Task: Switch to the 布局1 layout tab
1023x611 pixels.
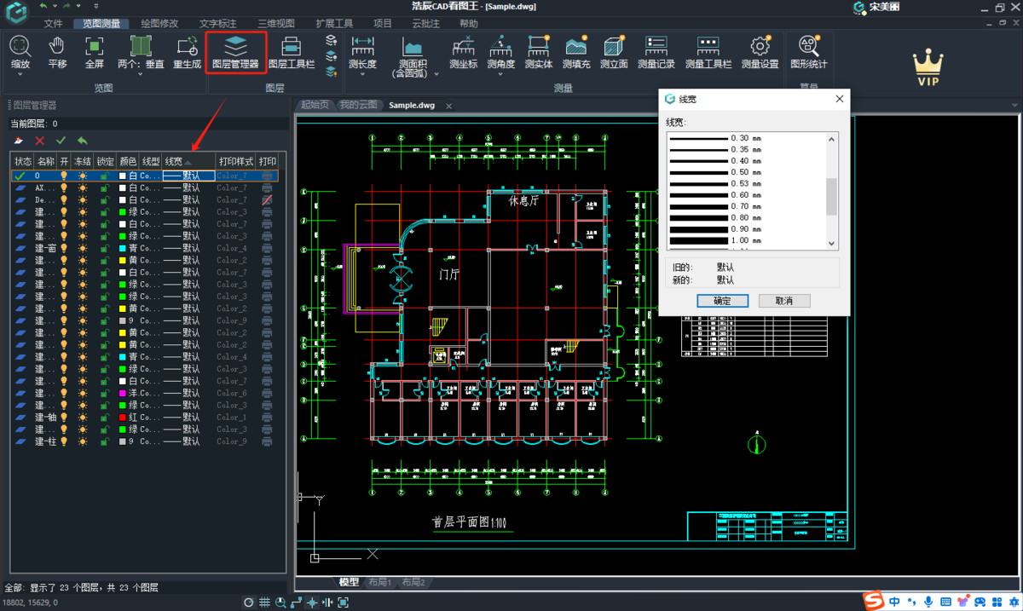Action: [379, 582]
